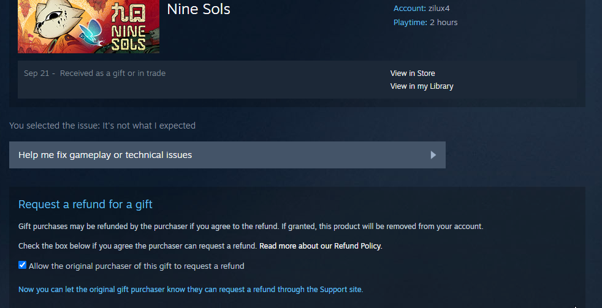Click the 'Request a refund for a gift' heading
The image size is (602, 308).
pos(85,204)
